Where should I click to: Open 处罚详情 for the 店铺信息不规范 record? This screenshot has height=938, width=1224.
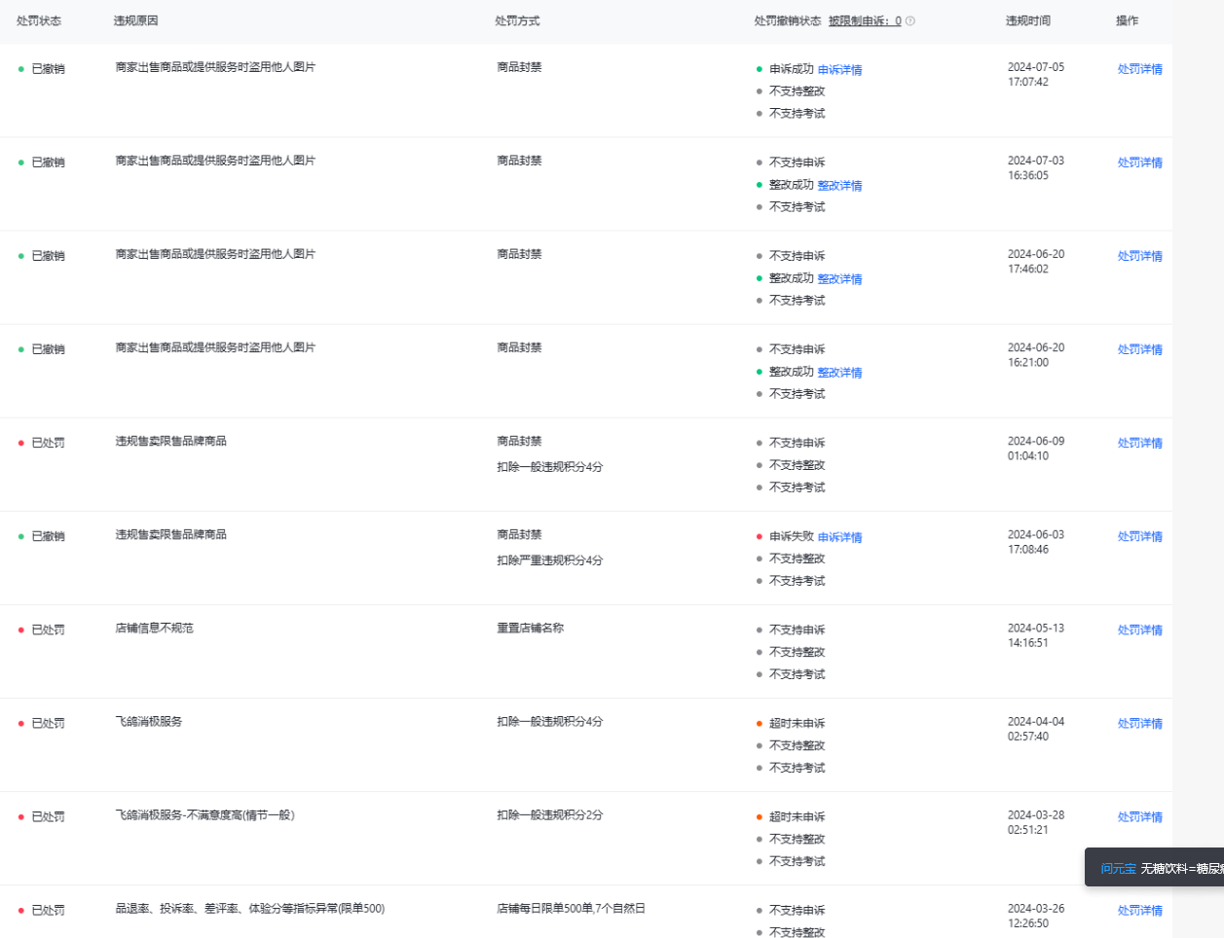(x=1139, y=630)
